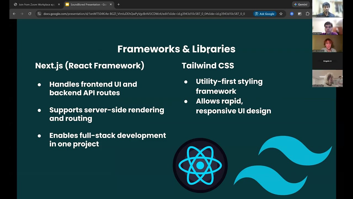Click the full-stack development bullet
The width and height of the screenshot is (353, 199).
[x=108, y=140]
